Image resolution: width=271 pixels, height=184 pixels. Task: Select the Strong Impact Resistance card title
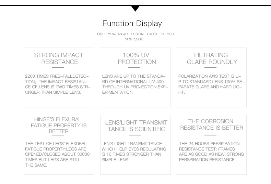pos(59,58)
